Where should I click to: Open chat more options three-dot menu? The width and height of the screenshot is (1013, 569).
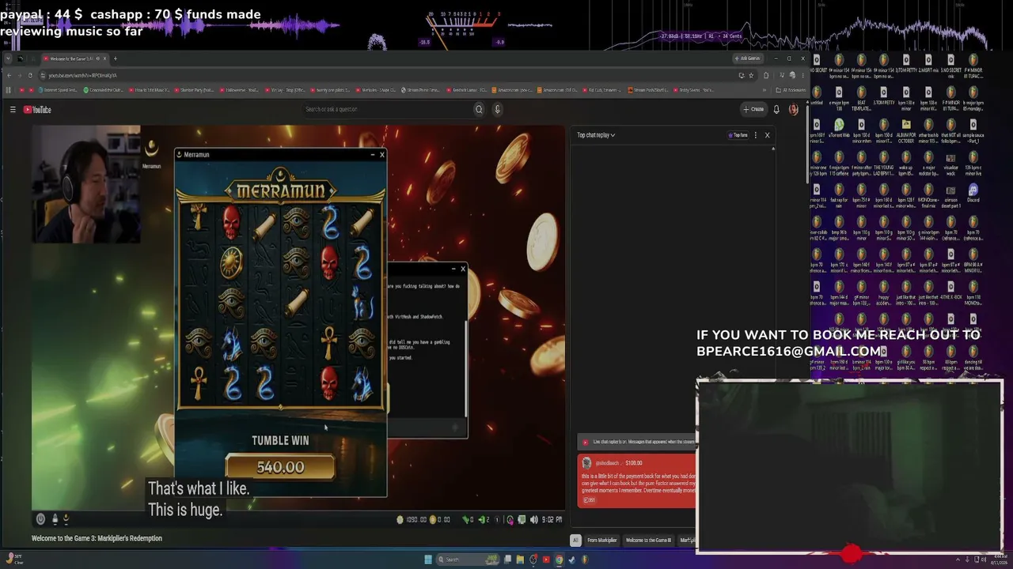pyautogui.click(x=756, y=135)
